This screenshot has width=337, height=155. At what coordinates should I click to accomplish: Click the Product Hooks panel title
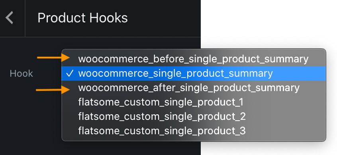(x=82, y=18)
